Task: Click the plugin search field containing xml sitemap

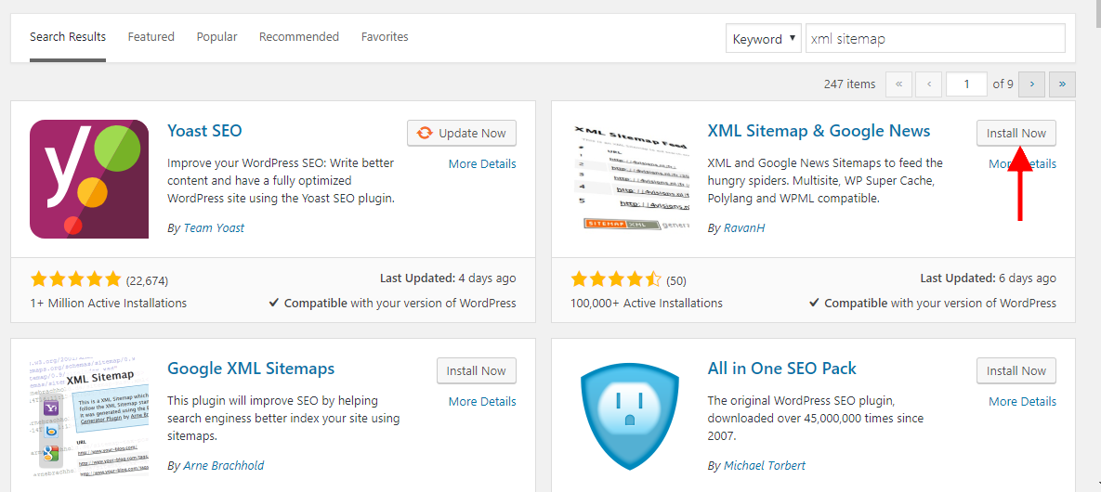Action: pyautogui.click(x=936, y=39)
